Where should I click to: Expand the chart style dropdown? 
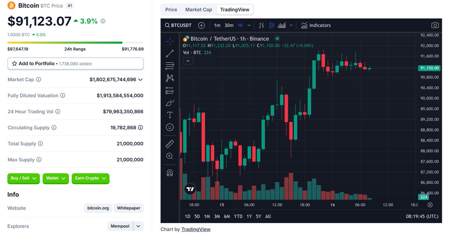point(291,26)
